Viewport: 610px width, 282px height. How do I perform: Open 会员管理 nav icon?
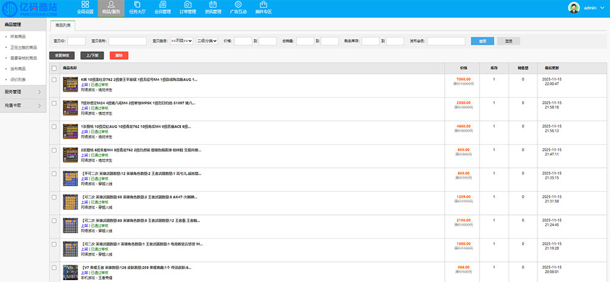(x=163, y=8)
